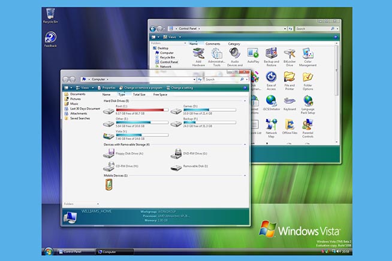Open the Feedback desktop icon
Viewport: 392px width, 261px height.
coord(50,40)
